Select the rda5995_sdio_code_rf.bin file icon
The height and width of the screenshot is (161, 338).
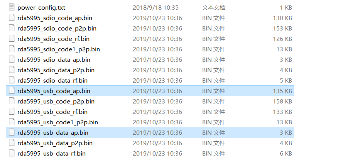(x=12, y=39)
